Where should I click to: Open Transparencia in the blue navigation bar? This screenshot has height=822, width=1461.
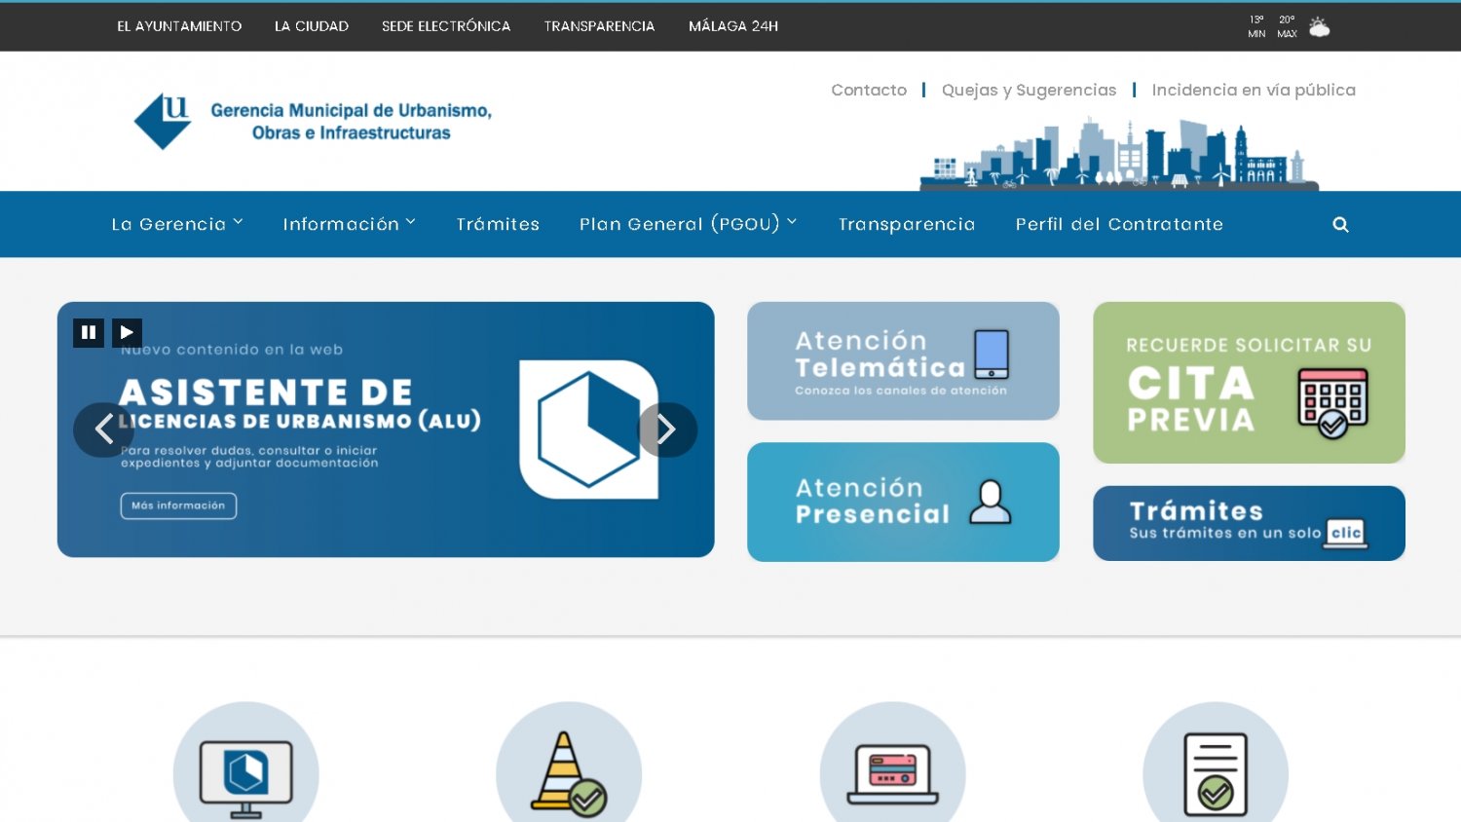click(907, 224)
